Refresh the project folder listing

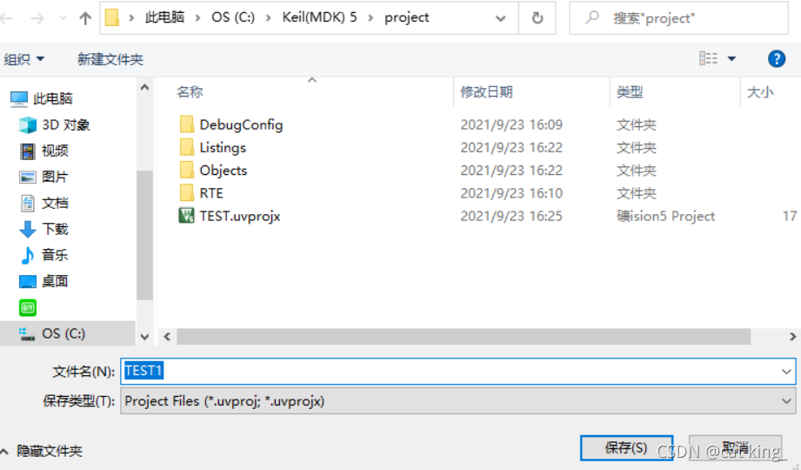pos(537,18)
